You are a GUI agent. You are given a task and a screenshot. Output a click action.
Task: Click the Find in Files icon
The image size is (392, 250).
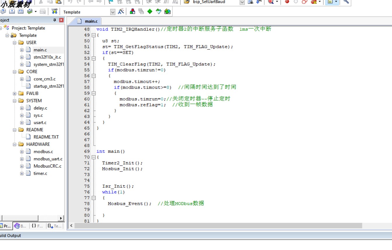[x=250, y=2]
